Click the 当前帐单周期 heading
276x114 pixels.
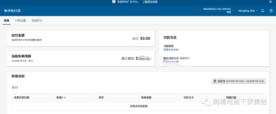pos(21,56)
